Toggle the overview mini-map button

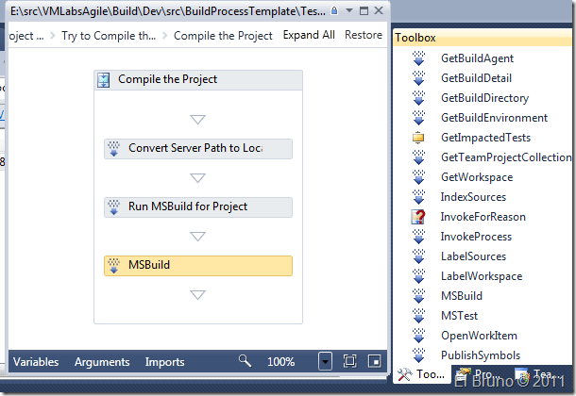pyautogui.click(x=375, y=361)
